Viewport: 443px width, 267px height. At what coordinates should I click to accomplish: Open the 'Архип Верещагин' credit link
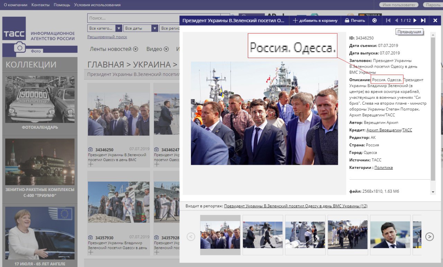coord(383,130)
